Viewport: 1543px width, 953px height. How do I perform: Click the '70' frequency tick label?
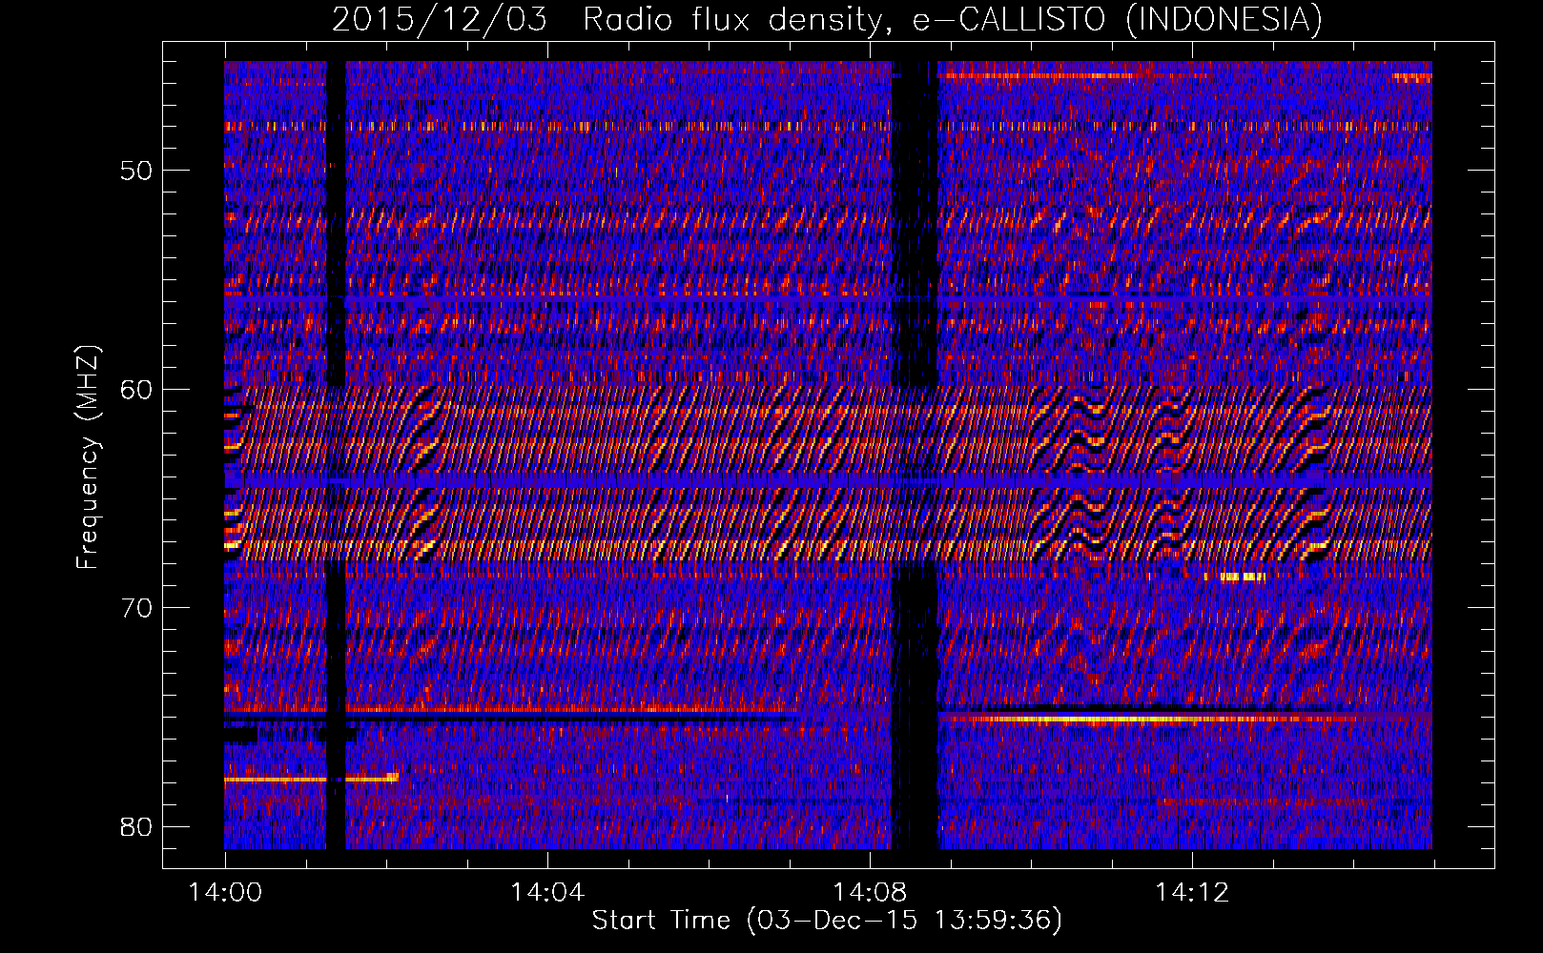136,608
